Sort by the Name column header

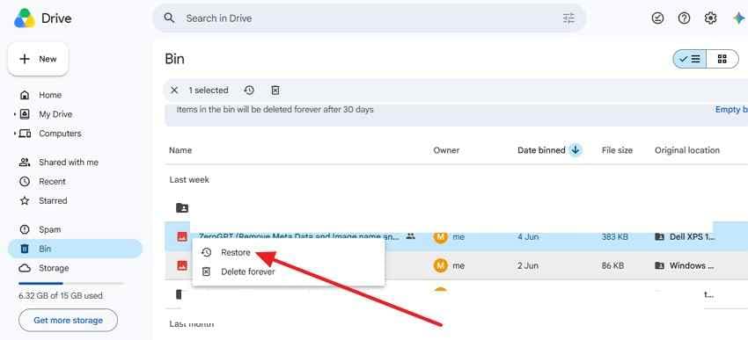pos(180,150)
